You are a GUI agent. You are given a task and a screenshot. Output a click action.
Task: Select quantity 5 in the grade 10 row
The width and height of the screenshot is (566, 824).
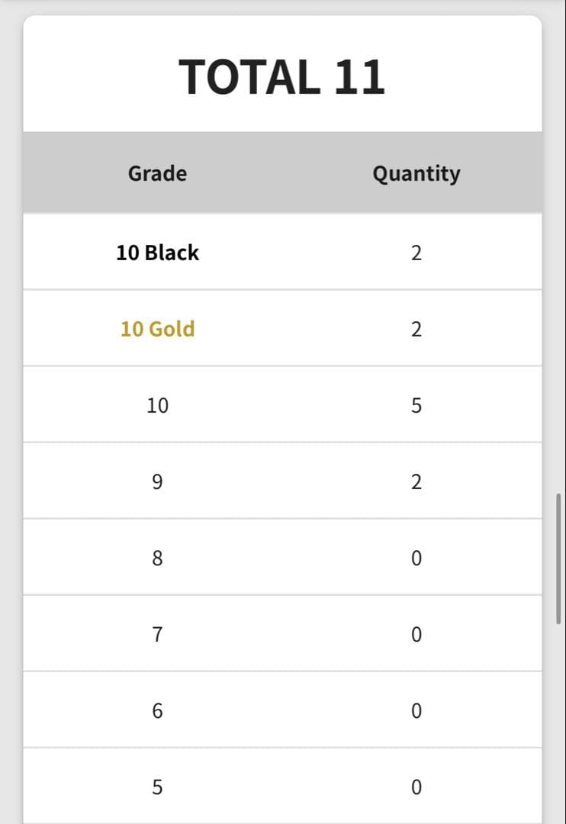416,405
